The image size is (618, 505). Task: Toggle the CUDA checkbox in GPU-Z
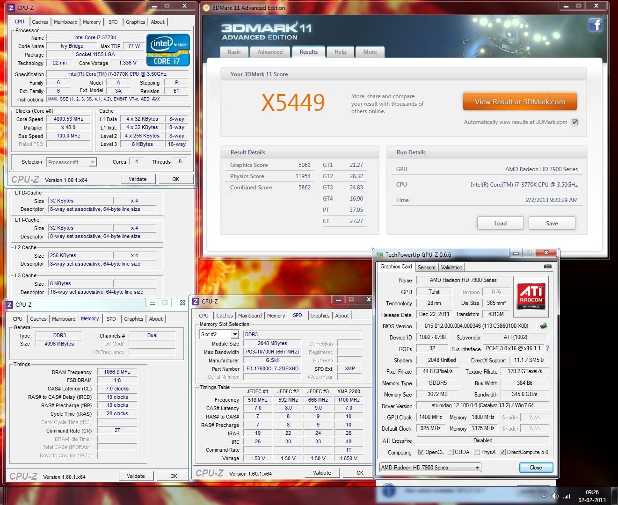point(451,452)
